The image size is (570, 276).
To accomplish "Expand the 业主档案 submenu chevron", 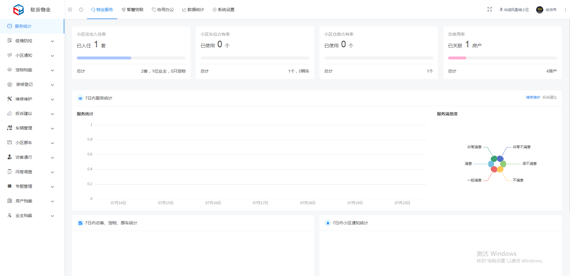I will pyautogui.click(x=52, y=216).
